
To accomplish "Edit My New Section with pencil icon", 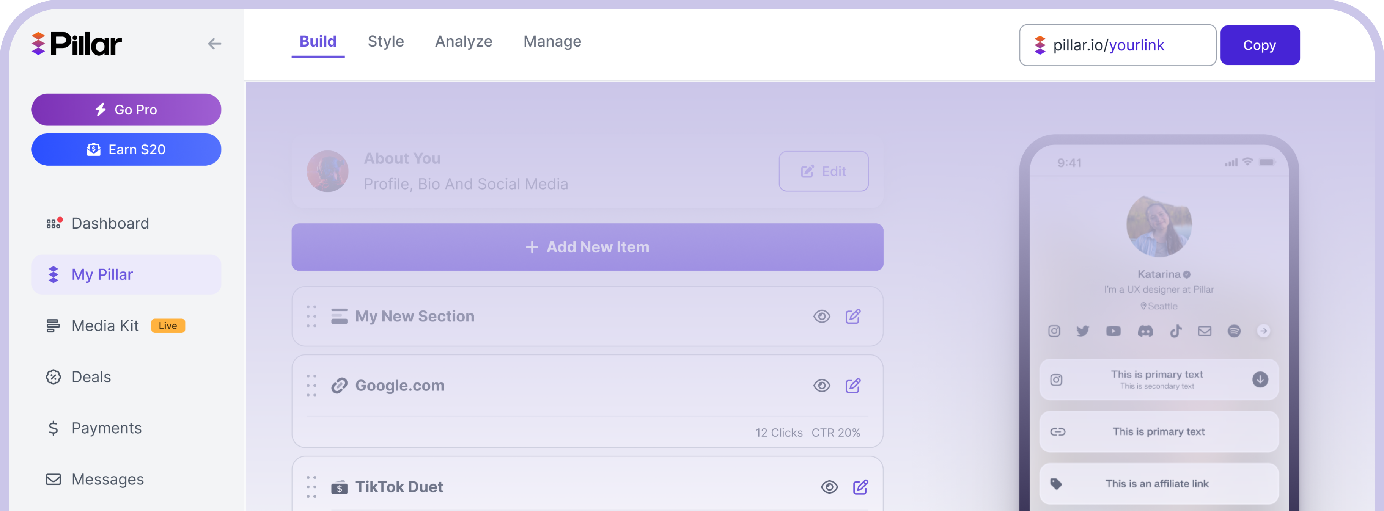I will point(853,316).
